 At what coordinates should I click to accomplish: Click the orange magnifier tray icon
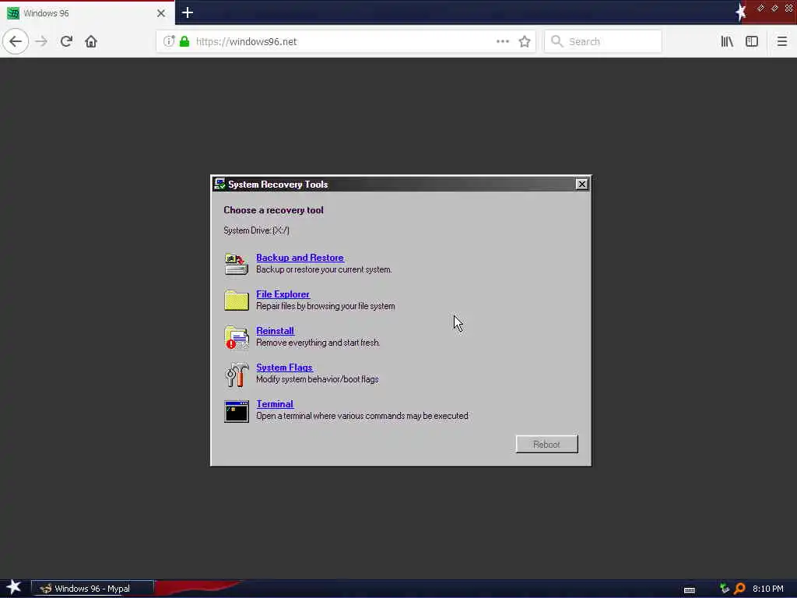(x=739, y=589)
